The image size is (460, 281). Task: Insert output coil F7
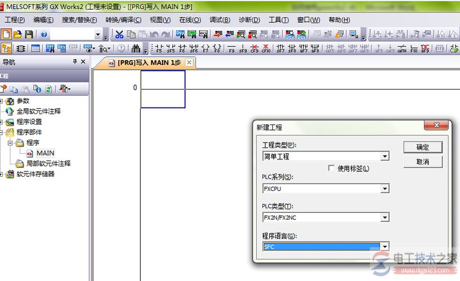[206, 48]
